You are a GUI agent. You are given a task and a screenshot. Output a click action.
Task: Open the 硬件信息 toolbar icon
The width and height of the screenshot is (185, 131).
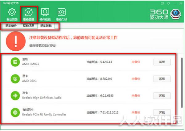tap(45, 12)
